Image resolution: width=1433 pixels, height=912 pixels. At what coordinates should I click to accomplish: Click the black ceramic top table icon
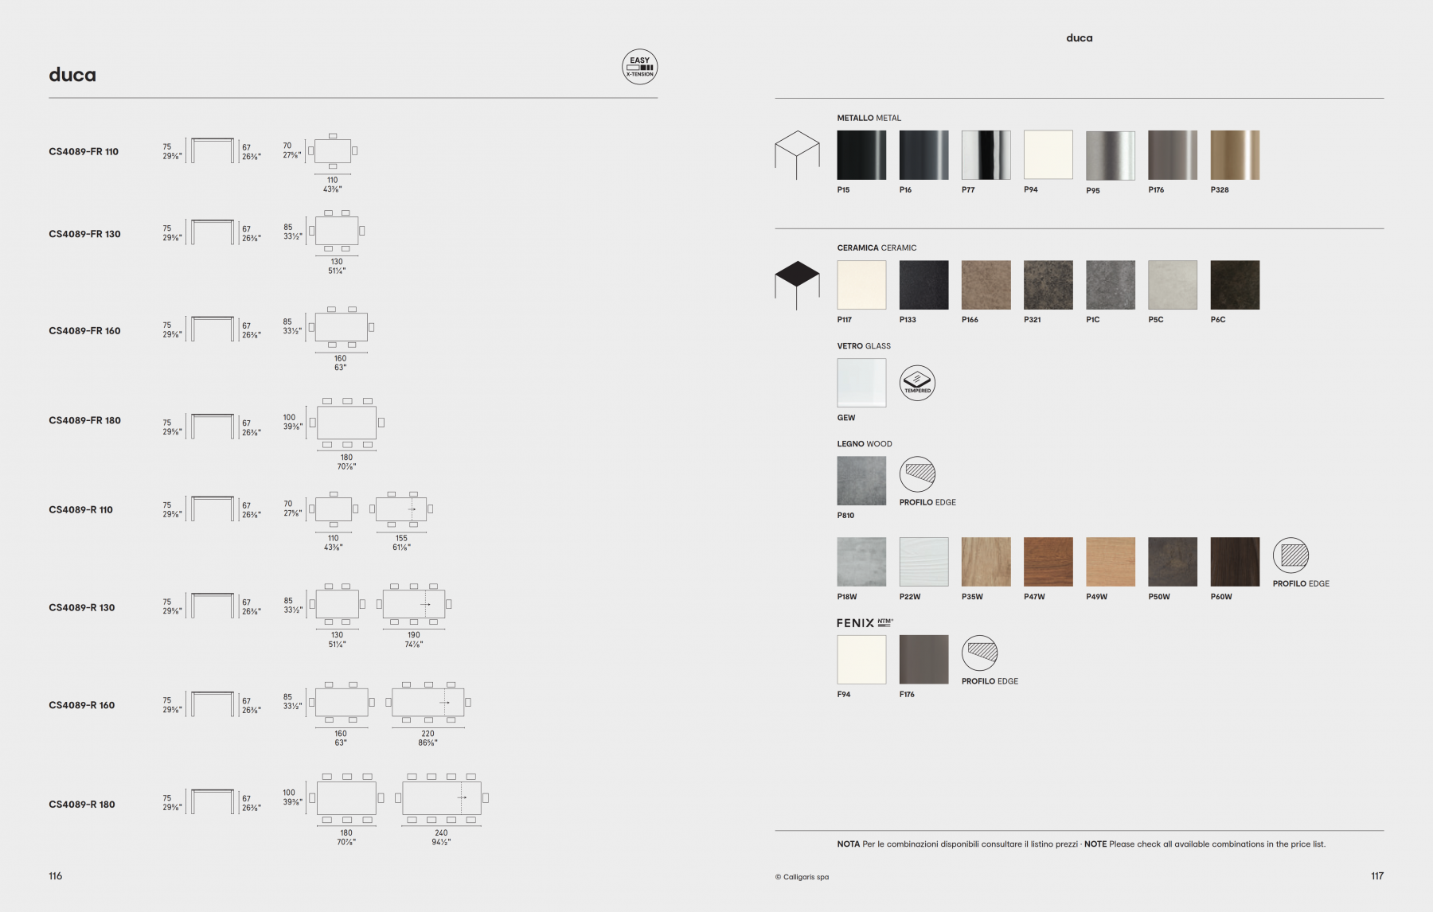pyautogui.click(x=797, y=284)
